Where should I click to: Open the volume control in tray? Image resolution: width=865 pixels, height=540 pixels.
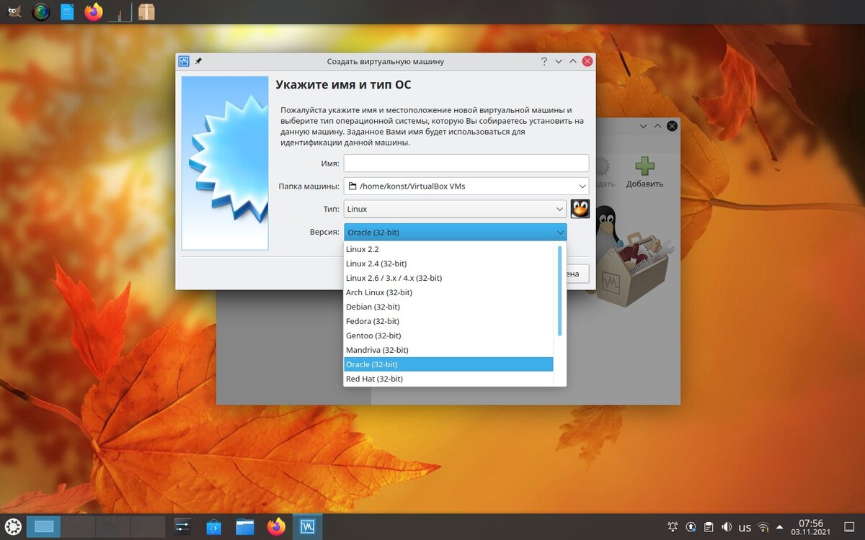pos(727,527)
